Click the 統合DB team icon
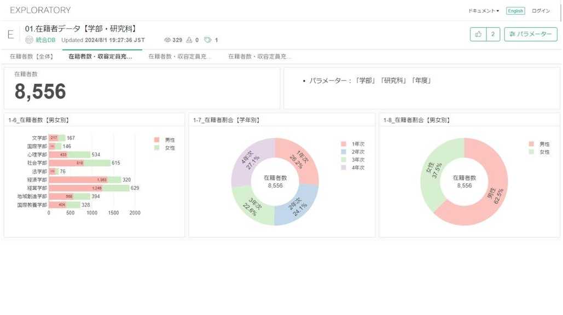The height and width of the screenshot is (315, 563). pyautogui.click(x=30, y=40)
